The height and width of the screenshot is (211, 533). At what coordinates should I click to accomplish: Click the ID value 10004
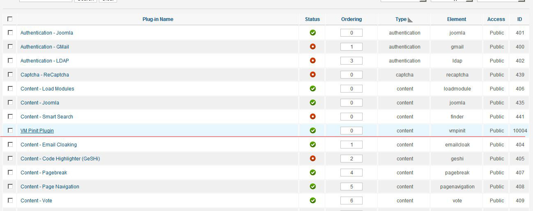520,130
